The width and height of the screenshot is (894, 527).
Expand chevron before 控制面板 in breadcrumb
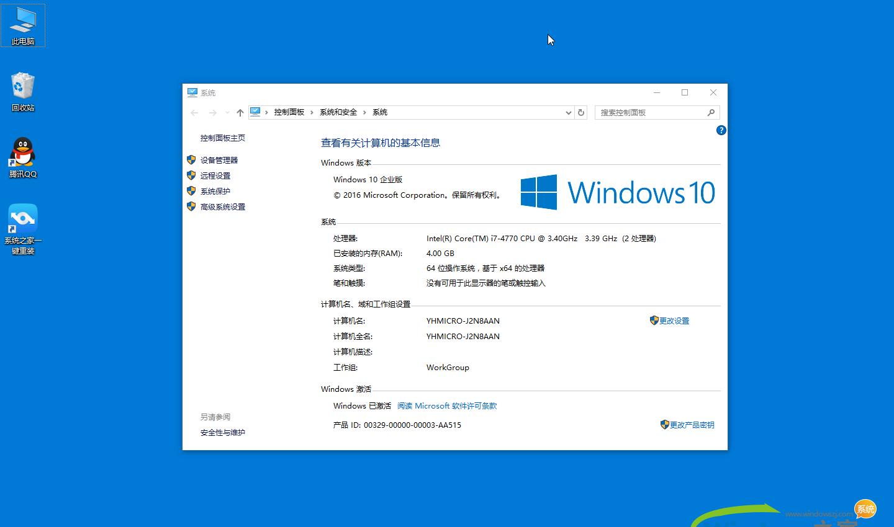click(267, 112)
